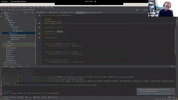
Task: Expand the docker folder in project tree
Action: 8,22
